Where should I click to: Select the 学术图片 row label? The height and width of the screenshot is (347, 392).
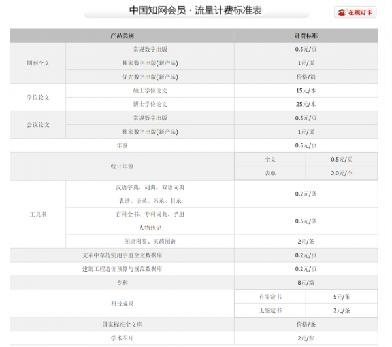click(x=122, y=338)
